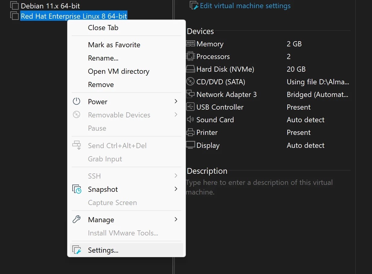Select Open VM directory
Image resolution: width=372 pixels, height=274 pixels.
[x=118, y=71]
